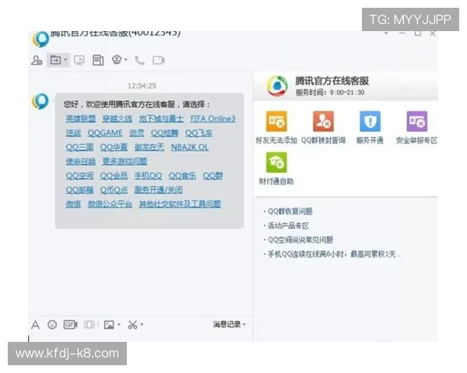
Task: Open the emoji smiley picker
Action: pyautogui.click(x=52, y=325)
